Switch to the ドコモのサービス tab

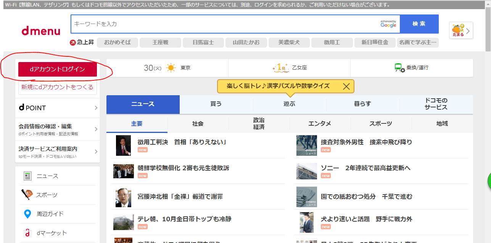[436, 104]
